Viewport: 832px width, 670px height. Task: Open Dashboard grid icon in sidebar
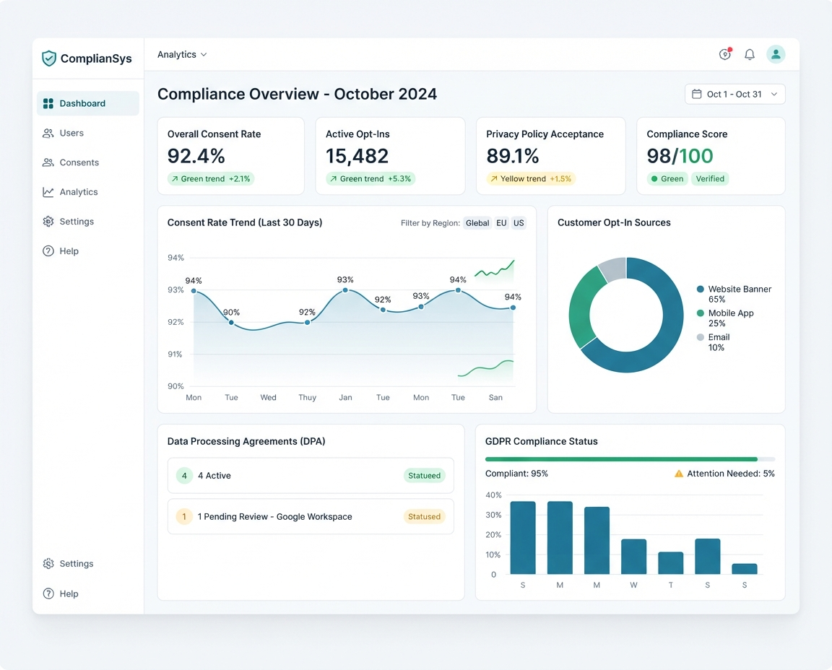[x=48, y=103]
